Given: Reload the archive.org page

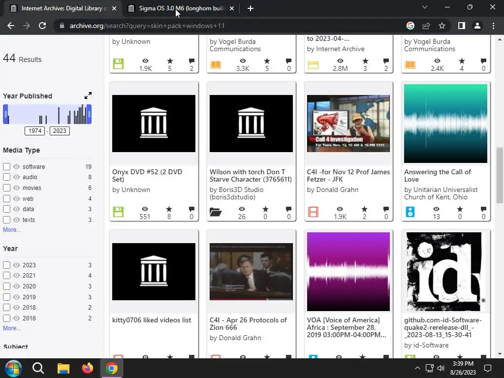Looking at the screenshot, I should [x=42, y=26].
